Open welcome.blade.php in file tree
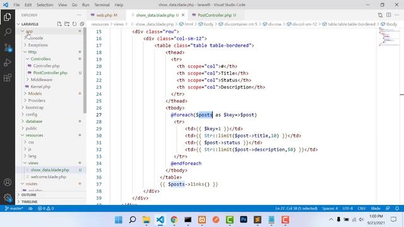Viewport: 404px width, 227px height. [49, 177]
